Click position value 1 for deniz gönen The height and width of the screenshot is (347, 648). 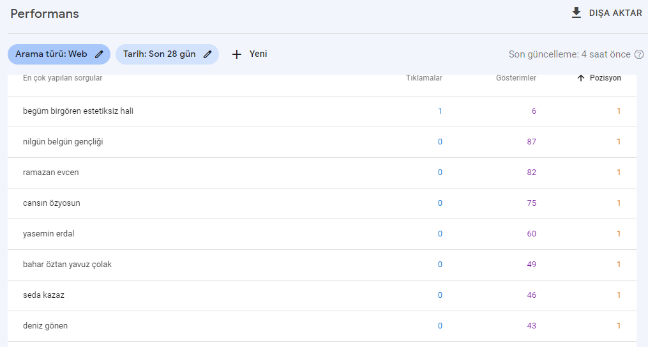click(x=619, y=325)
